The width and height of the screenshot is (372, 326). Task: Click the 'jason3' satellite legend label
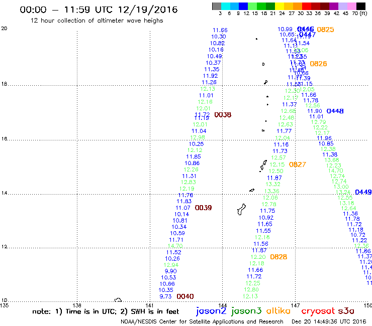pos(246,311)
